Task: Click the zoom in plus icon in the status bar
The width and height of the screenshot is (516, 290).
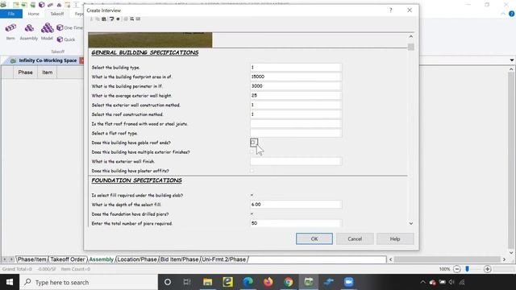Action: point(487,269)
